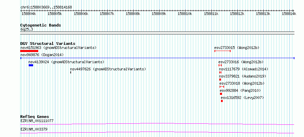Click the 6q25.3 band label
Viewport: 304px width, 137px height.
point(27,29)
